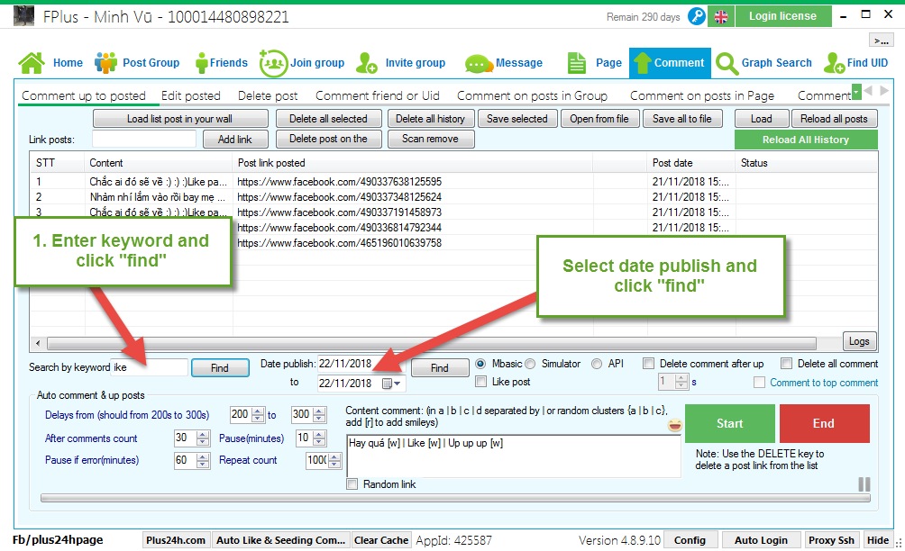
Task: Click the Proxy Ssh button
Action: (x=831, y=540)
